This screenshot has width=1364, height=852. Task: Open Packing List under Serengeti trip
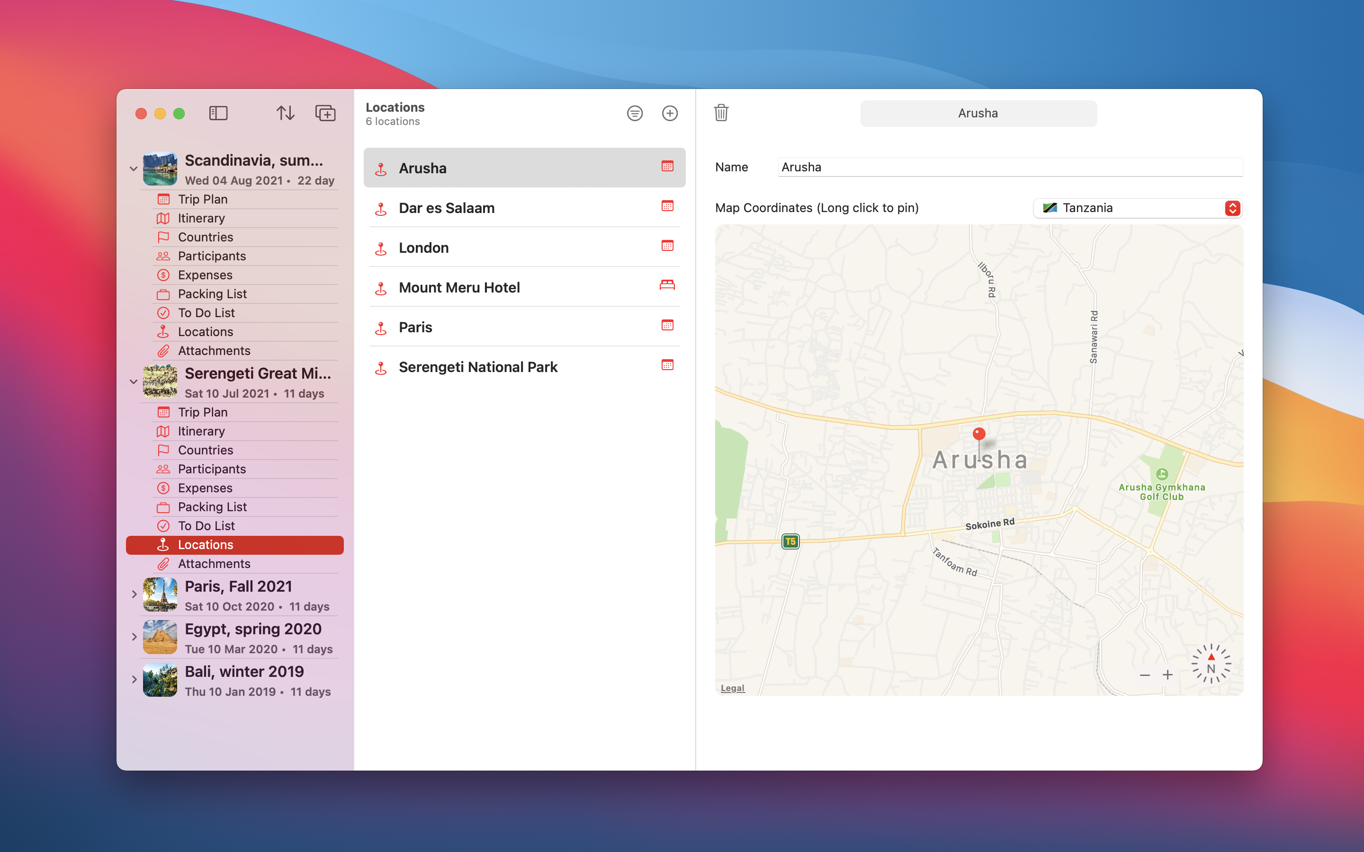point(234,507)
